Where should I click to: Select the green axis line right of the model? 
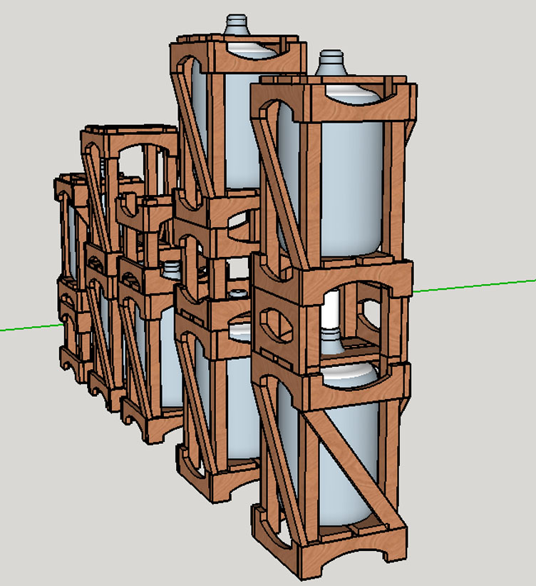coord(475,286)
